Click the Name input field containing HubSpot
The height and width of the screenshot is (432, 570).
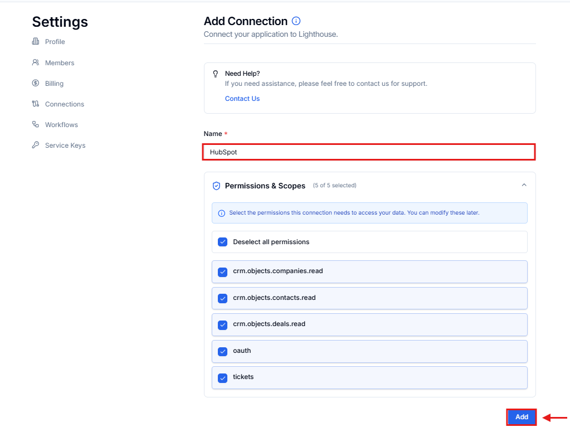point(369,152)
